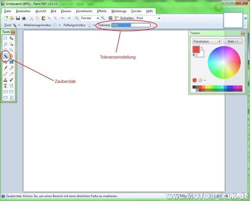Open the Primärfarben dropdown in Farben panel

(207, 41)
